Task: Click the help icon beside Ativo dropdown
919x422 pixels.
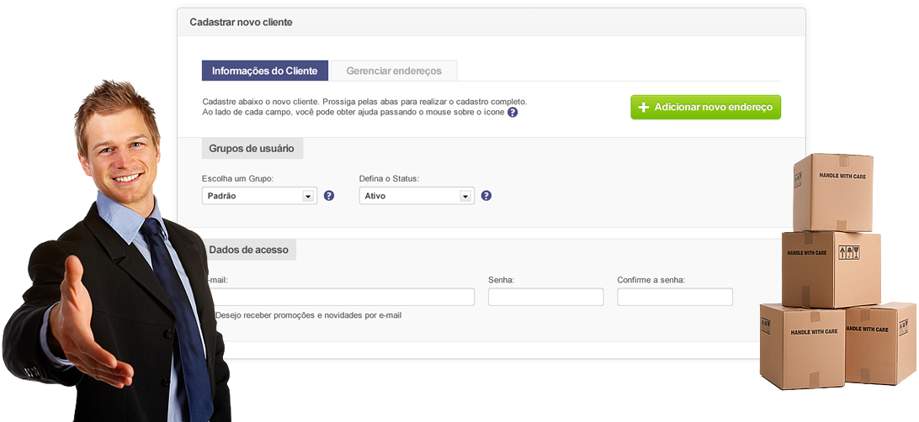Action: [486, 196]
